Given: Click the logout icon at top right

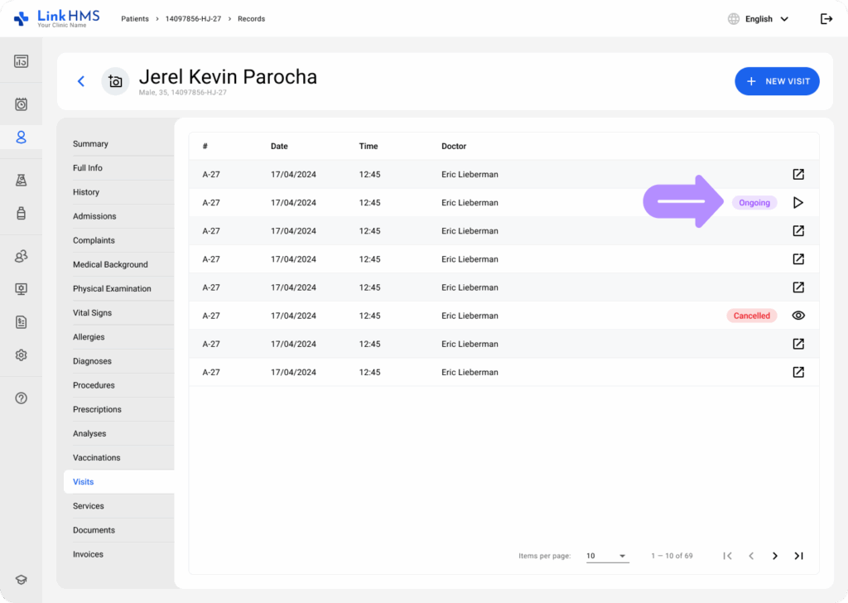Looking at the screenshot, I should tap(826, 19).
